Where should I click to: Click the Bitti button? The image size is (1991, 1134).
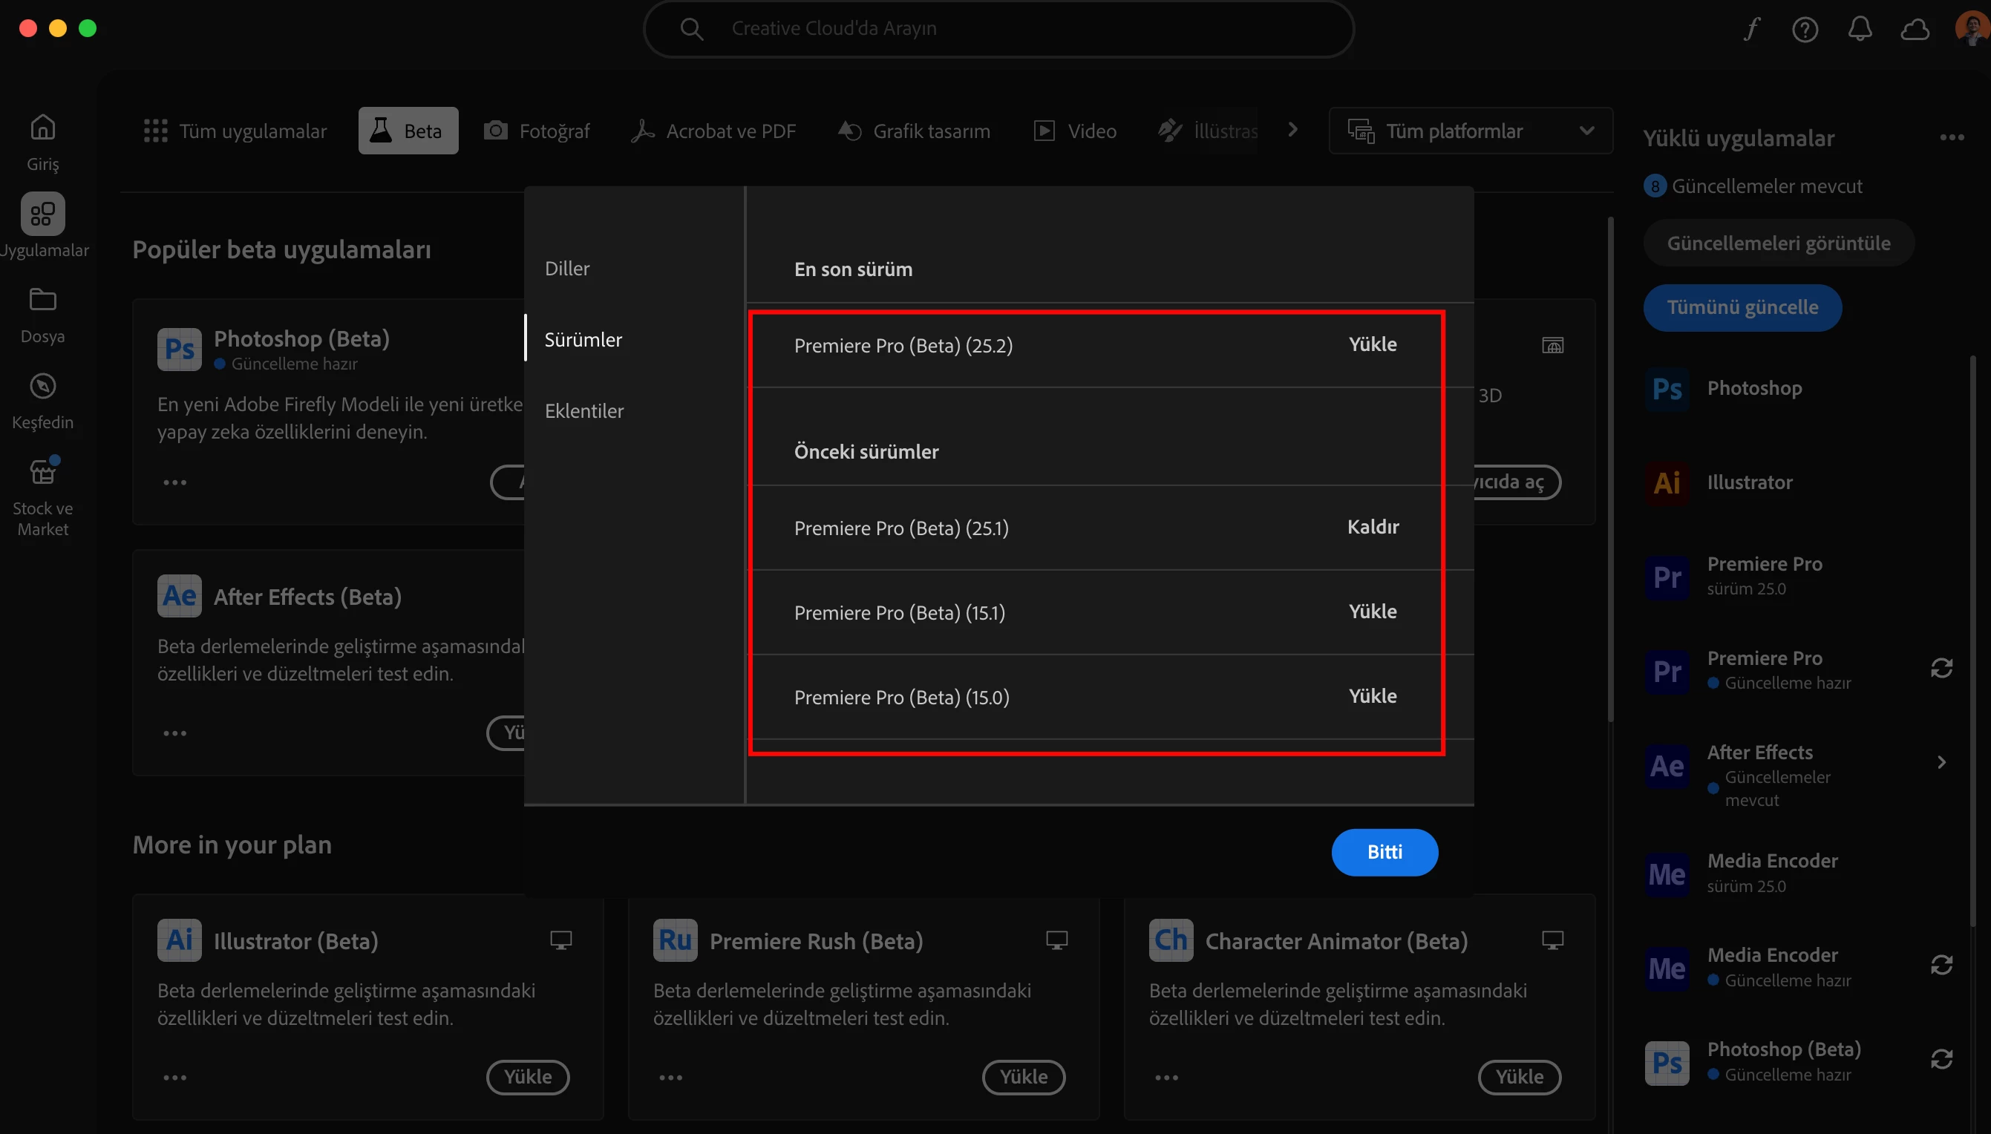click(x=1385, y=852)
